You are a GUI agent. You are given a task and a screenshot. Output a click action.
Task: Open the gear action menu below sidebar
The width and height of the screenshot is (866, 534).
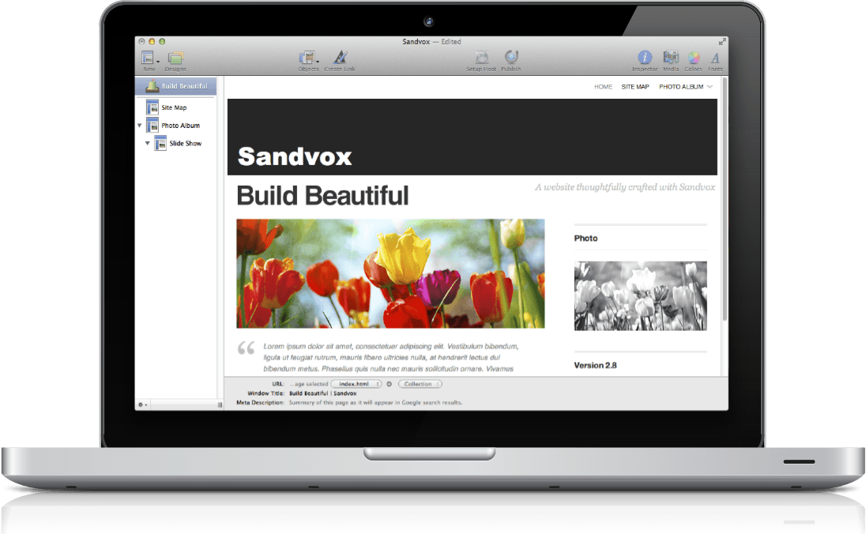click(142, 404)
